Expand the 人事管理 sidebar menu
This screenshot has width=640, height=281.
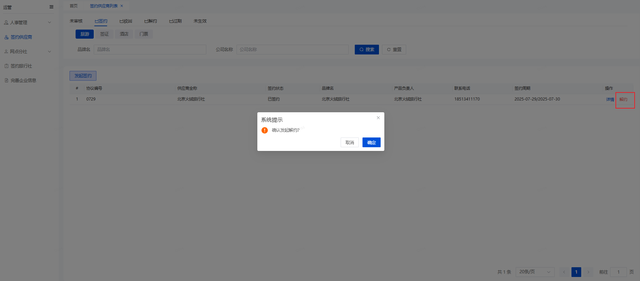tap(28, 23)
